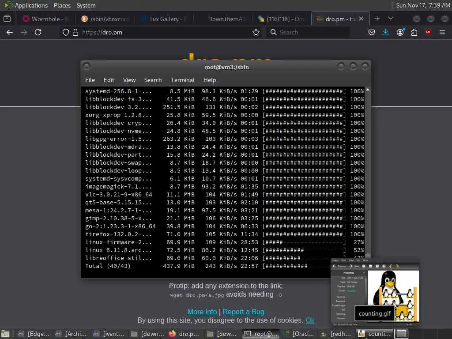The image size is (452, 339).
Task: Open the Terminal menu in terminal window
Action: tap(182, 80)
